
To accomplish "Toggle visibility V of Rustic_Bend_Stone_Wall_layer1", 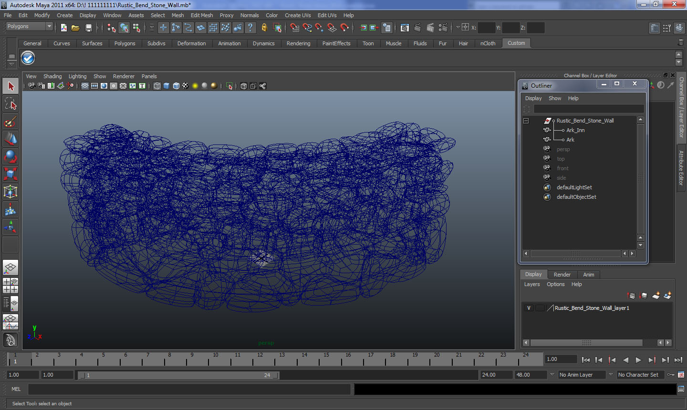I will click(529, 308).
